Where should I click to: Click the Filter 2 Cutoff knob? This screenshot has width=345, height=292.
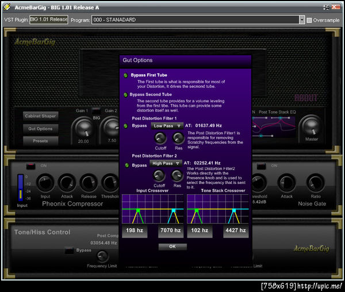(x=159, y=175)
